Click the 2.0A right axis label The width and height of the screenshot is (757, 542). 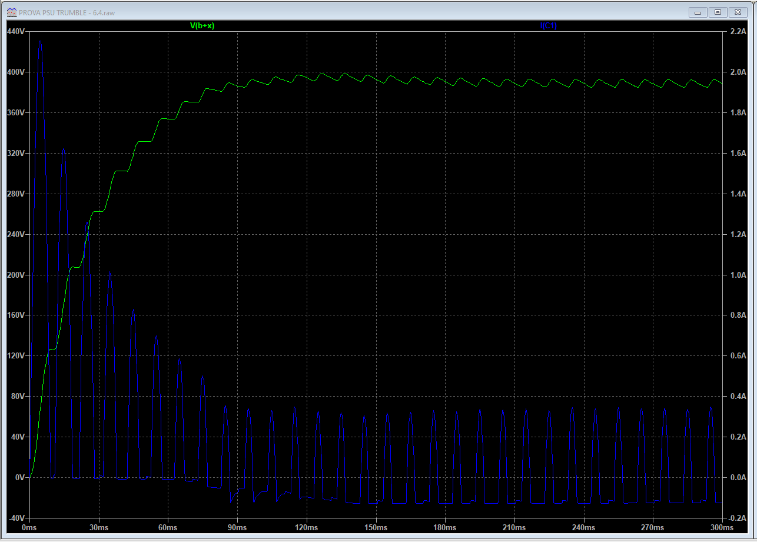[738, 72]
